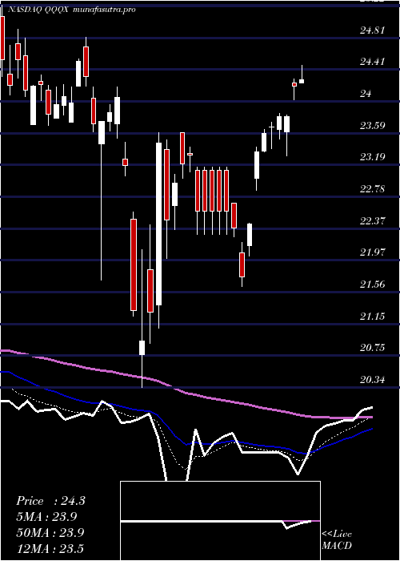The height and width of the screenshot is (561, 400).
Task: Click the 24 price axis label
Action: 366,94
